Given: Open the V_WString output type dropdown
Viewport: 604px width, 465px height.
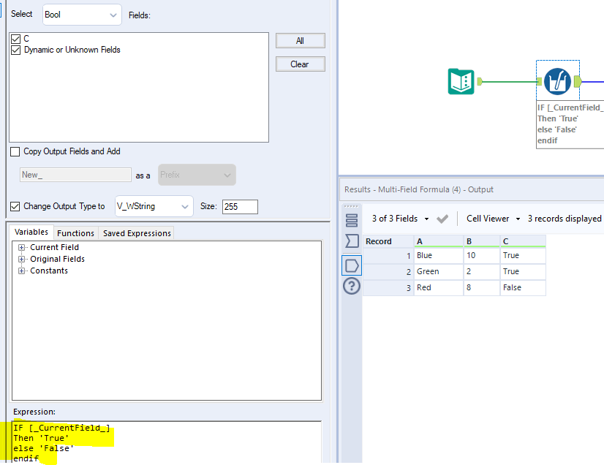Looking at the screenshot, I should (x=154, y=206).
